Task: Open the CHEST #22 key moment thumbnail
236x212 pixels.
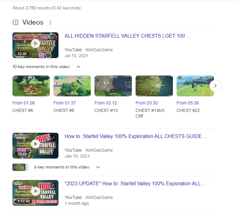Action: [x=195, y=86]
